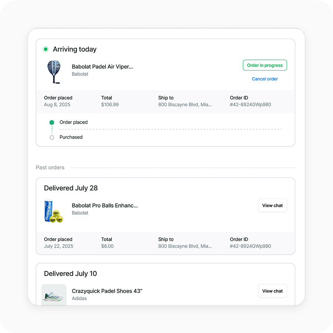The width and height of the screenshot is (333, 333).
Task: Click the Purchased step label
Action: [x=71, y=137]
